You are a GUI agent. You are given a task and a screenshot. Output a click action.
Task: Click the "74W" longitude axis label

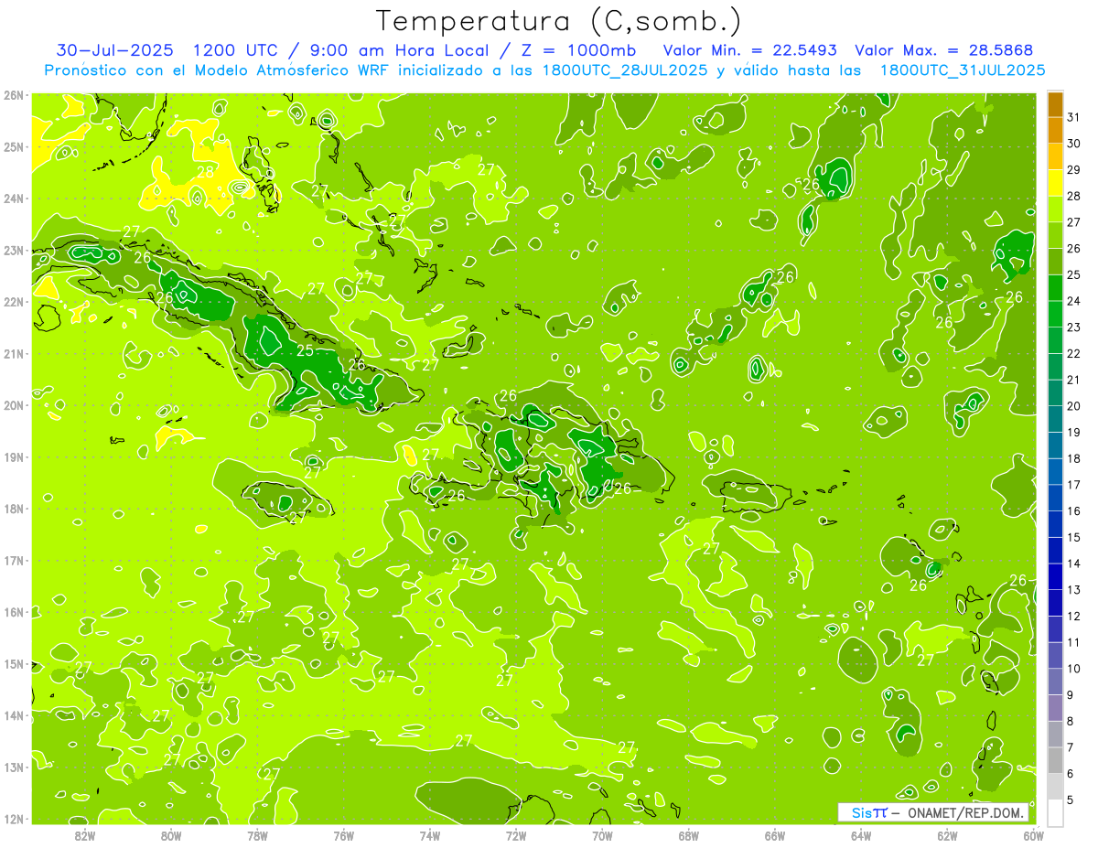(430, 834)
